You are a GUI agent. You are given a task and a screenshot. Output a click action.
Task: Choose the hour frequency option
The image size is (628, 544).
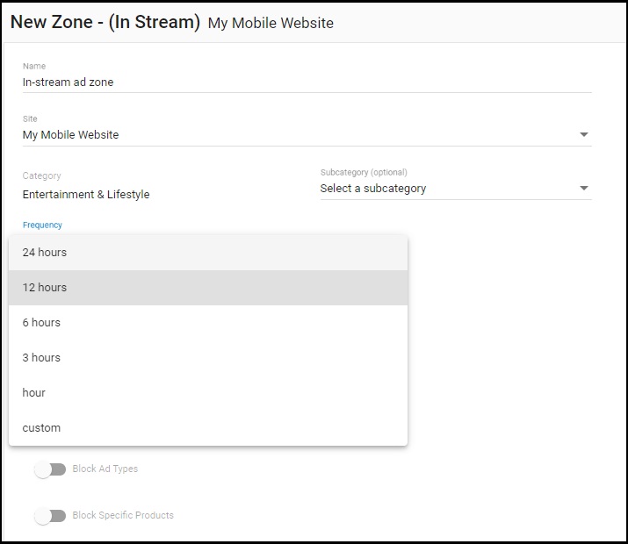click(208, 393)
